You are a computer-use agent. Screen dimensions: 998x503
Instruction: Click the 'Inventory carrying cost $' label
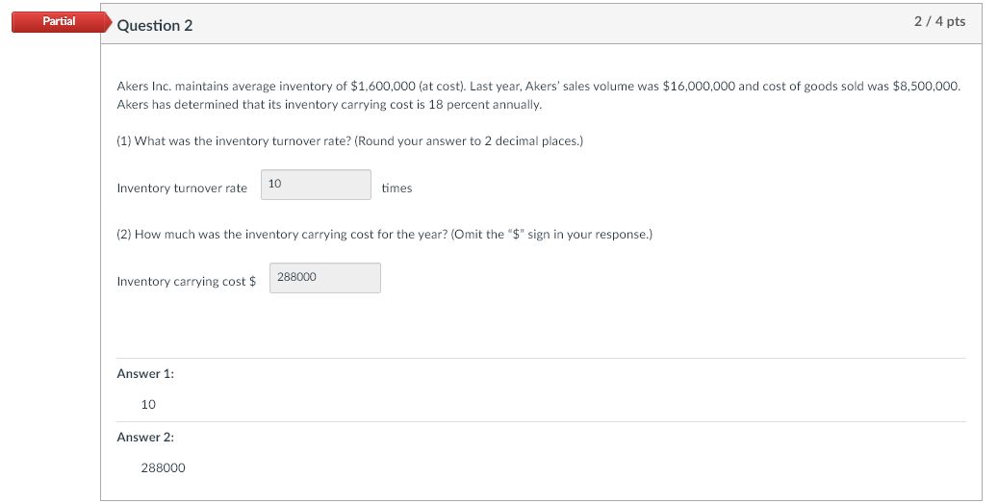[187, 281]
